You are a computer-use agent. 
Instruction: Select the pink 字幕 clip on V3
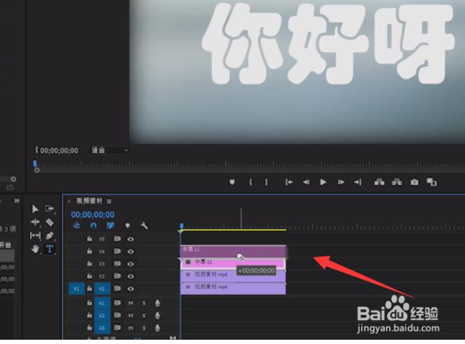tap(233, 263)
